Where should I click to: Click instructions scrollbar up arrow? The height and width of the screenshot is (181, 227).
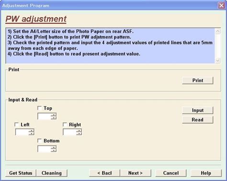click(218, 32)
